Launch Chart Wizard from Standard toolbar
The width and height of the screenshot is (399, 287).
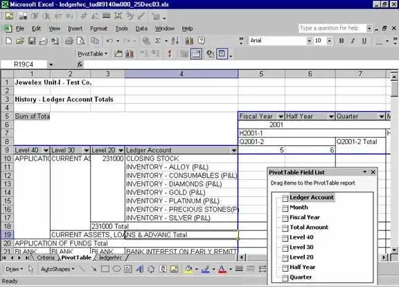tap(189, 41)
